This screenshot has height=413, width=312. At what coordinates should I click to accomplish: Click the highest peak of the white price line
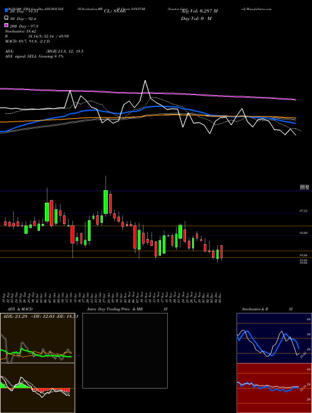pyautogui.click(x=145, y=81)
